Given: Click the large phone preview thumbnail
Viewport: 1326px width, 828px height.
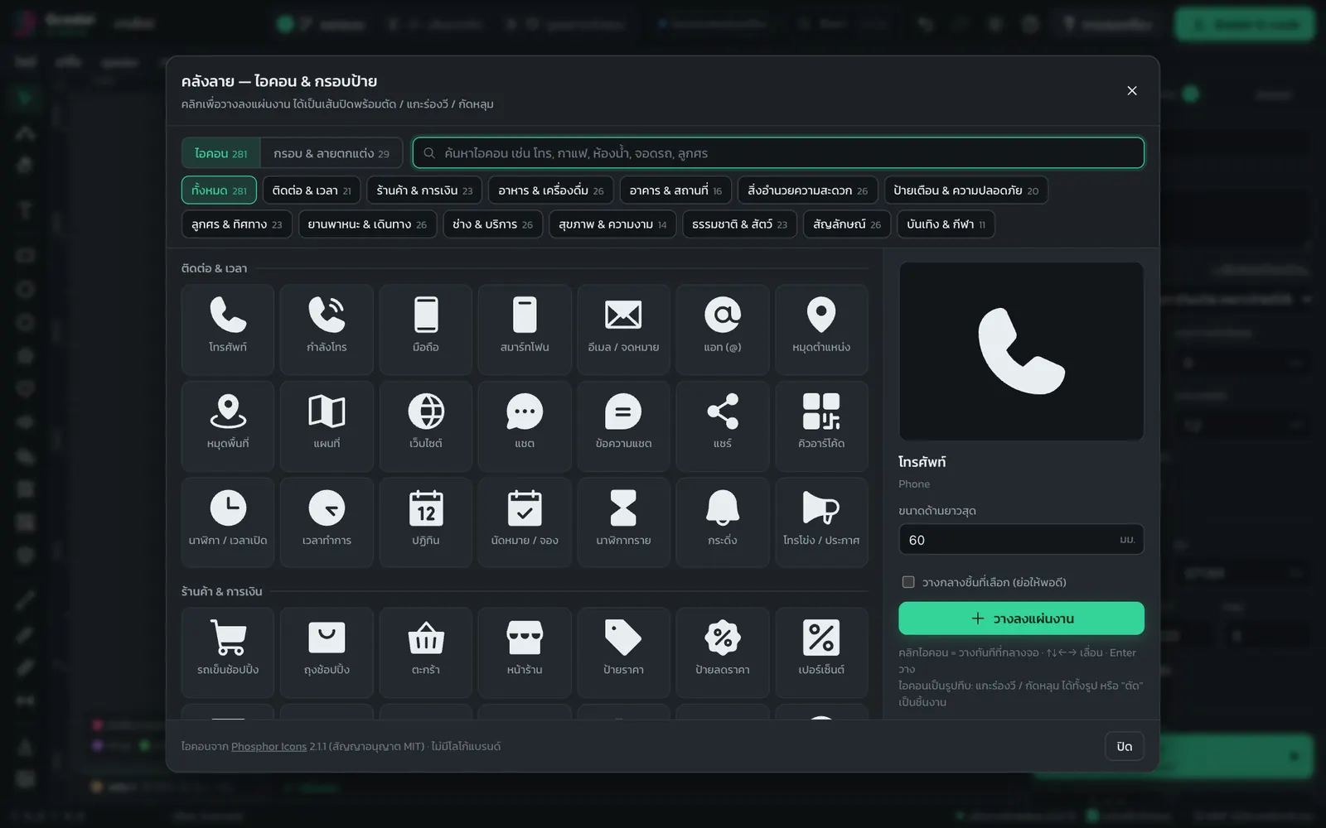Looking at the screenshot, I should coord(1021,351).
